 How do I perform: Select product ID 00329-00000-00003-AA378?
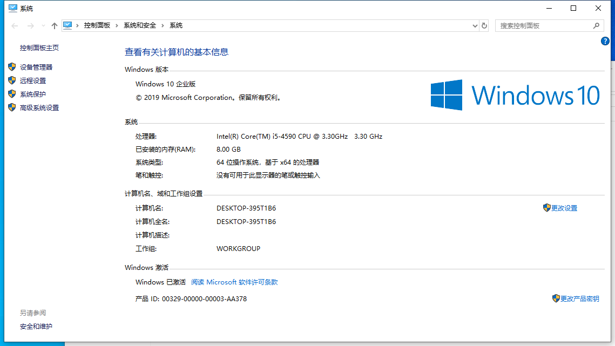204,299
